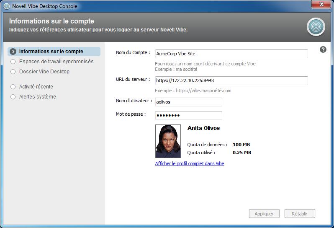Focus the Nom du compte field
This screenshot has width=334, height=228.
(x=231, y=54)
